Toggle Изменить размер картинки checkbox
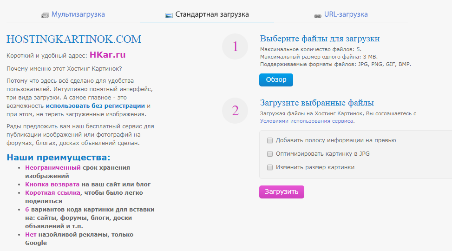This screenshot has width=452, height=251. [x=270, y=167]
